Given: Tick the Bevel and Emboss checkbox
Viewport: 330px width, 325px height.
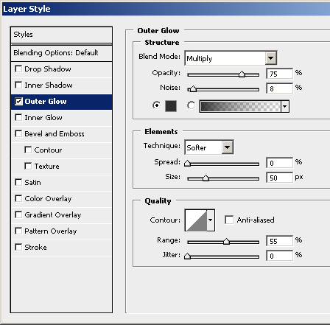Looking at the screenshot, I should (18, 133).
